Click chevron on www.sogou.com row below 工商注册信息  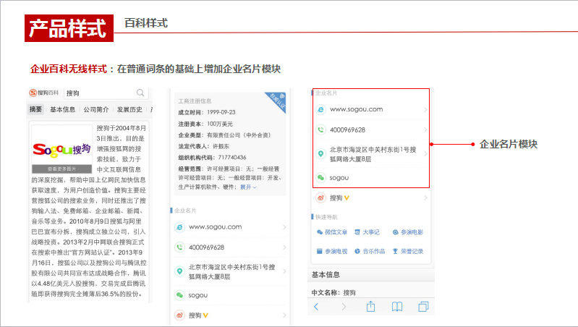click(284, 227)
